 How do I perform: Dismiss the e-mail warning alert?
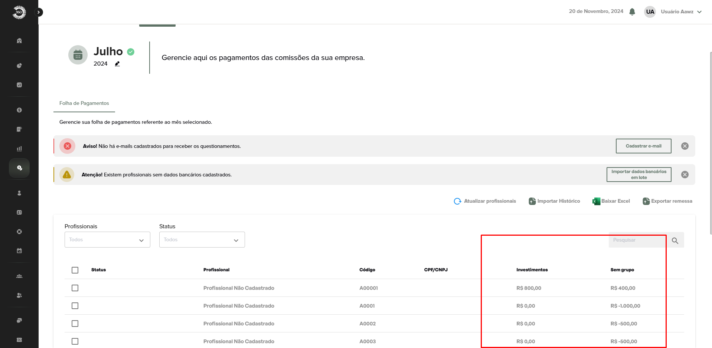coord(685,146)
